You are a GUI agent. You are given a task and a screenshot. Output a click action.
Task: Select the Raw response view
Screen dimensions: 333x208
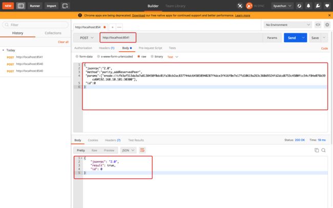coord(94,150)
